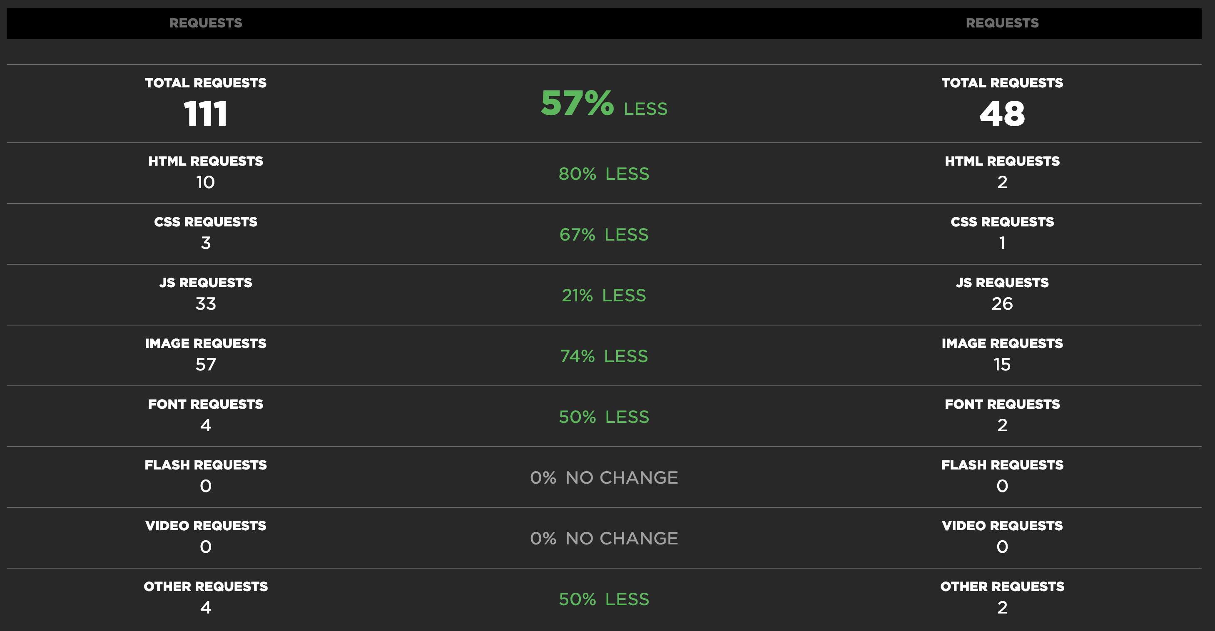Select the Total Requests count of 111
1215x631 pixels.
point(206,114)
